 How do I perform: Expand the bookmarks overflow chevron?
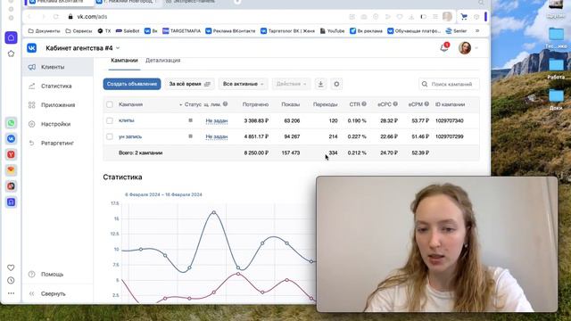(x=477, y=31)
